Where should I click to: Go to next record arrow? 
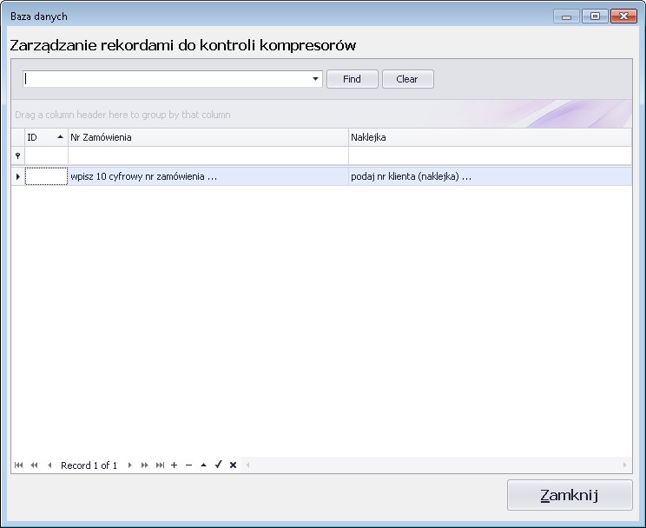pos(129,465)
